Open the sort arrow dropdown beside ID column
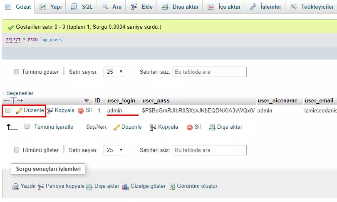Image resolution: width=337 pixels, height=202 pixels. [x=87, y=101]
